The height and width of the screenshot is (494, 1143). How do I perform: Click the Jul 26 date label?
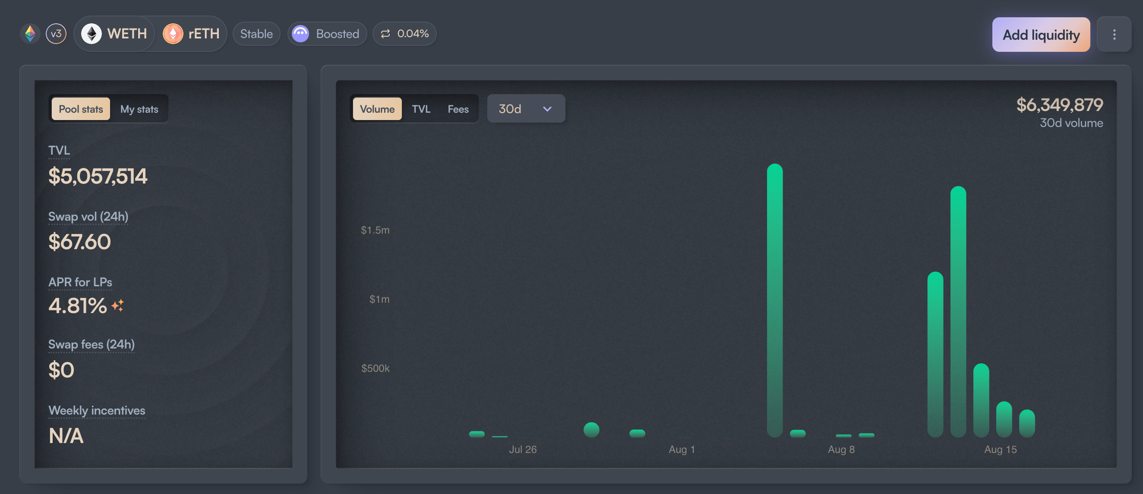(523, 449)
